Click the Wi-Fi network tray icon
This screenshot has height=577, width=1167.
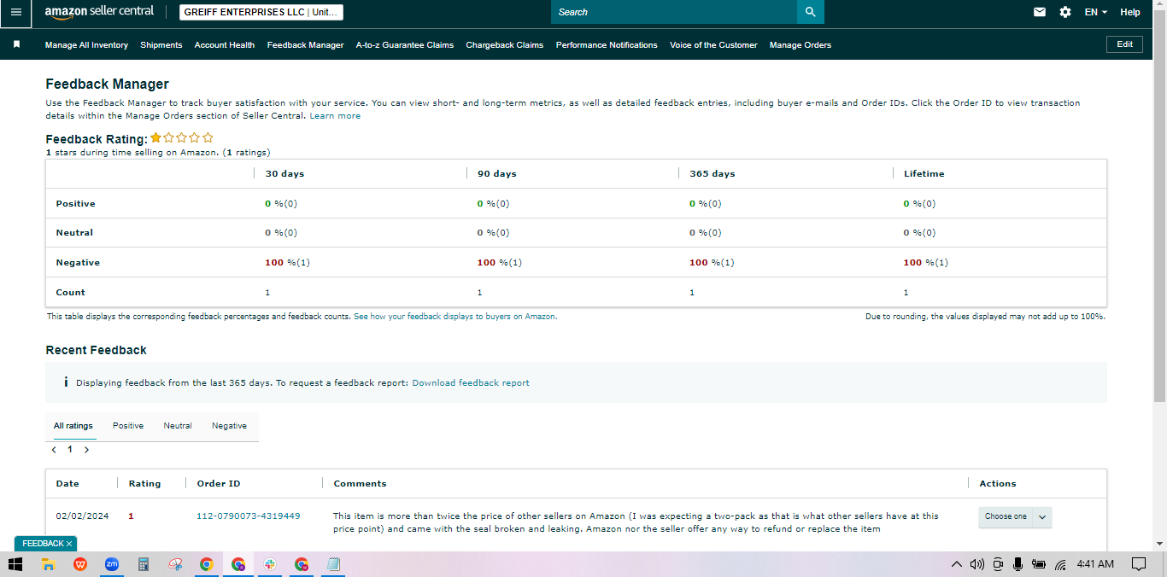pyautogui.click(x=1060, y=564)
